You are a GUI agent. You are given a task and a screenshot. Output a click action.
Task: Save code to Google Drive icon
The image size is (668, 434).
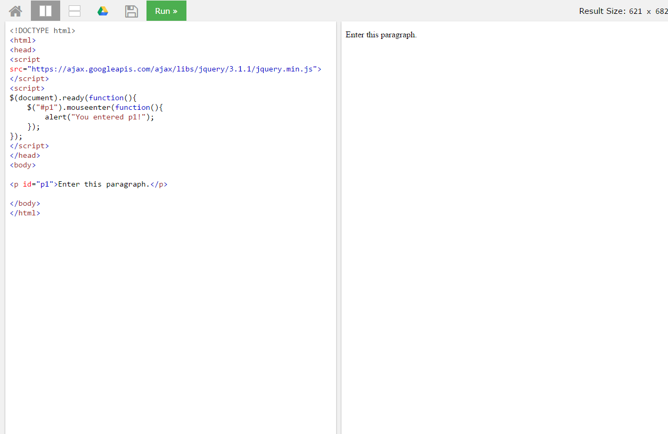click(103, 11)
